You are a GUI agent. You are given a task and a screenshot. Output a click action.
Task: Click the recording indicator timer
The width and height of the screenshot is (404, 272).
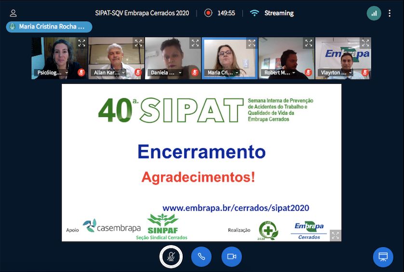220,13
